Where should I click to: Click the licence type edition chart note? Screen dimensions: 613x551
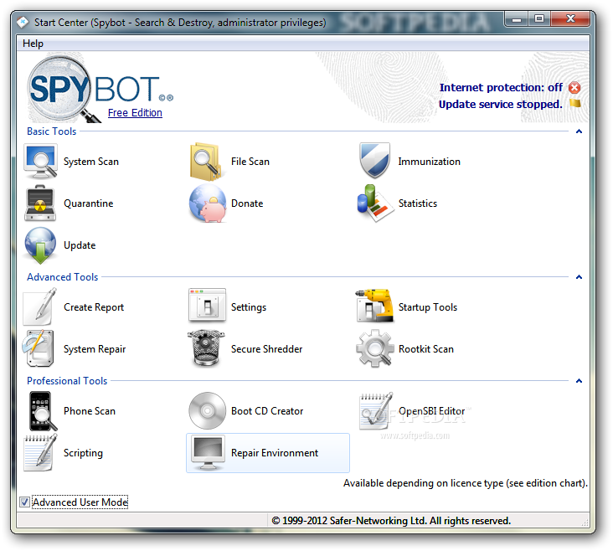coord(466,483)
